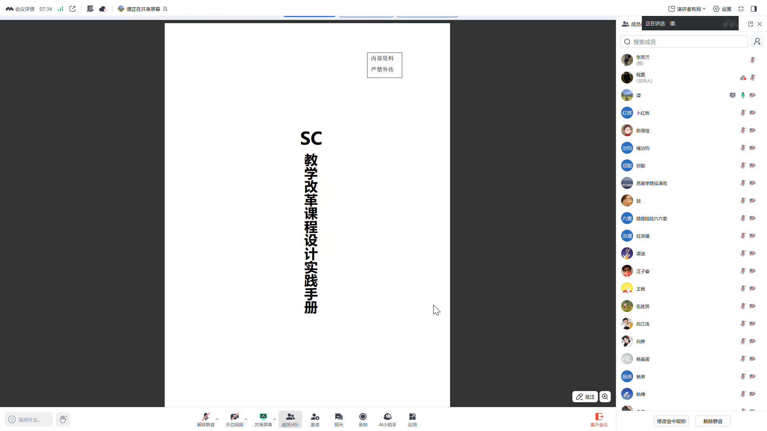Click the raise hand icon
The width and height of the screenshot is (767, 431).
click(63, 419)
